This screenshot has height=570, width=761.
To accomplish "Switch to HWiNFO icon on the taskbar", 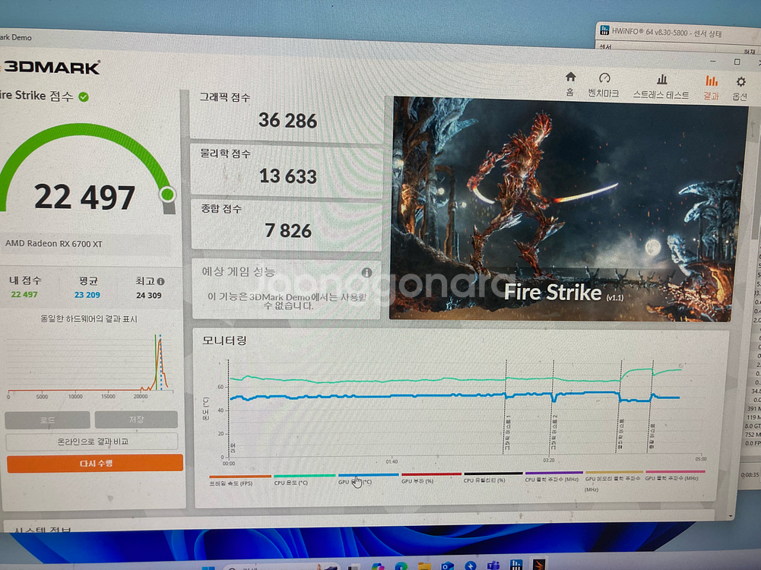I will pos(516,565).
